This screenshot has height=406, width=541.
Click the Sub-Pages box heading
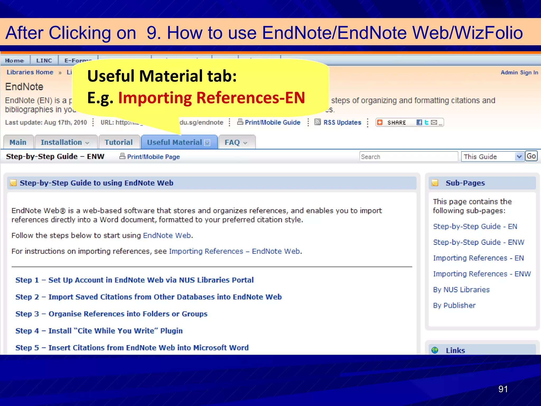pos(465,183)
